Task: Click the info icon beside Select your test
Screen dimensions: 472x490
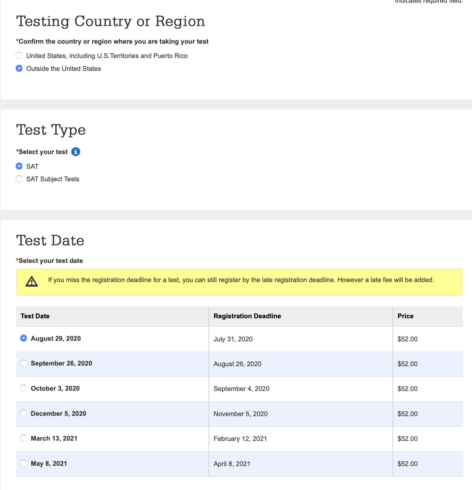Action: click(x=76, y=152)
